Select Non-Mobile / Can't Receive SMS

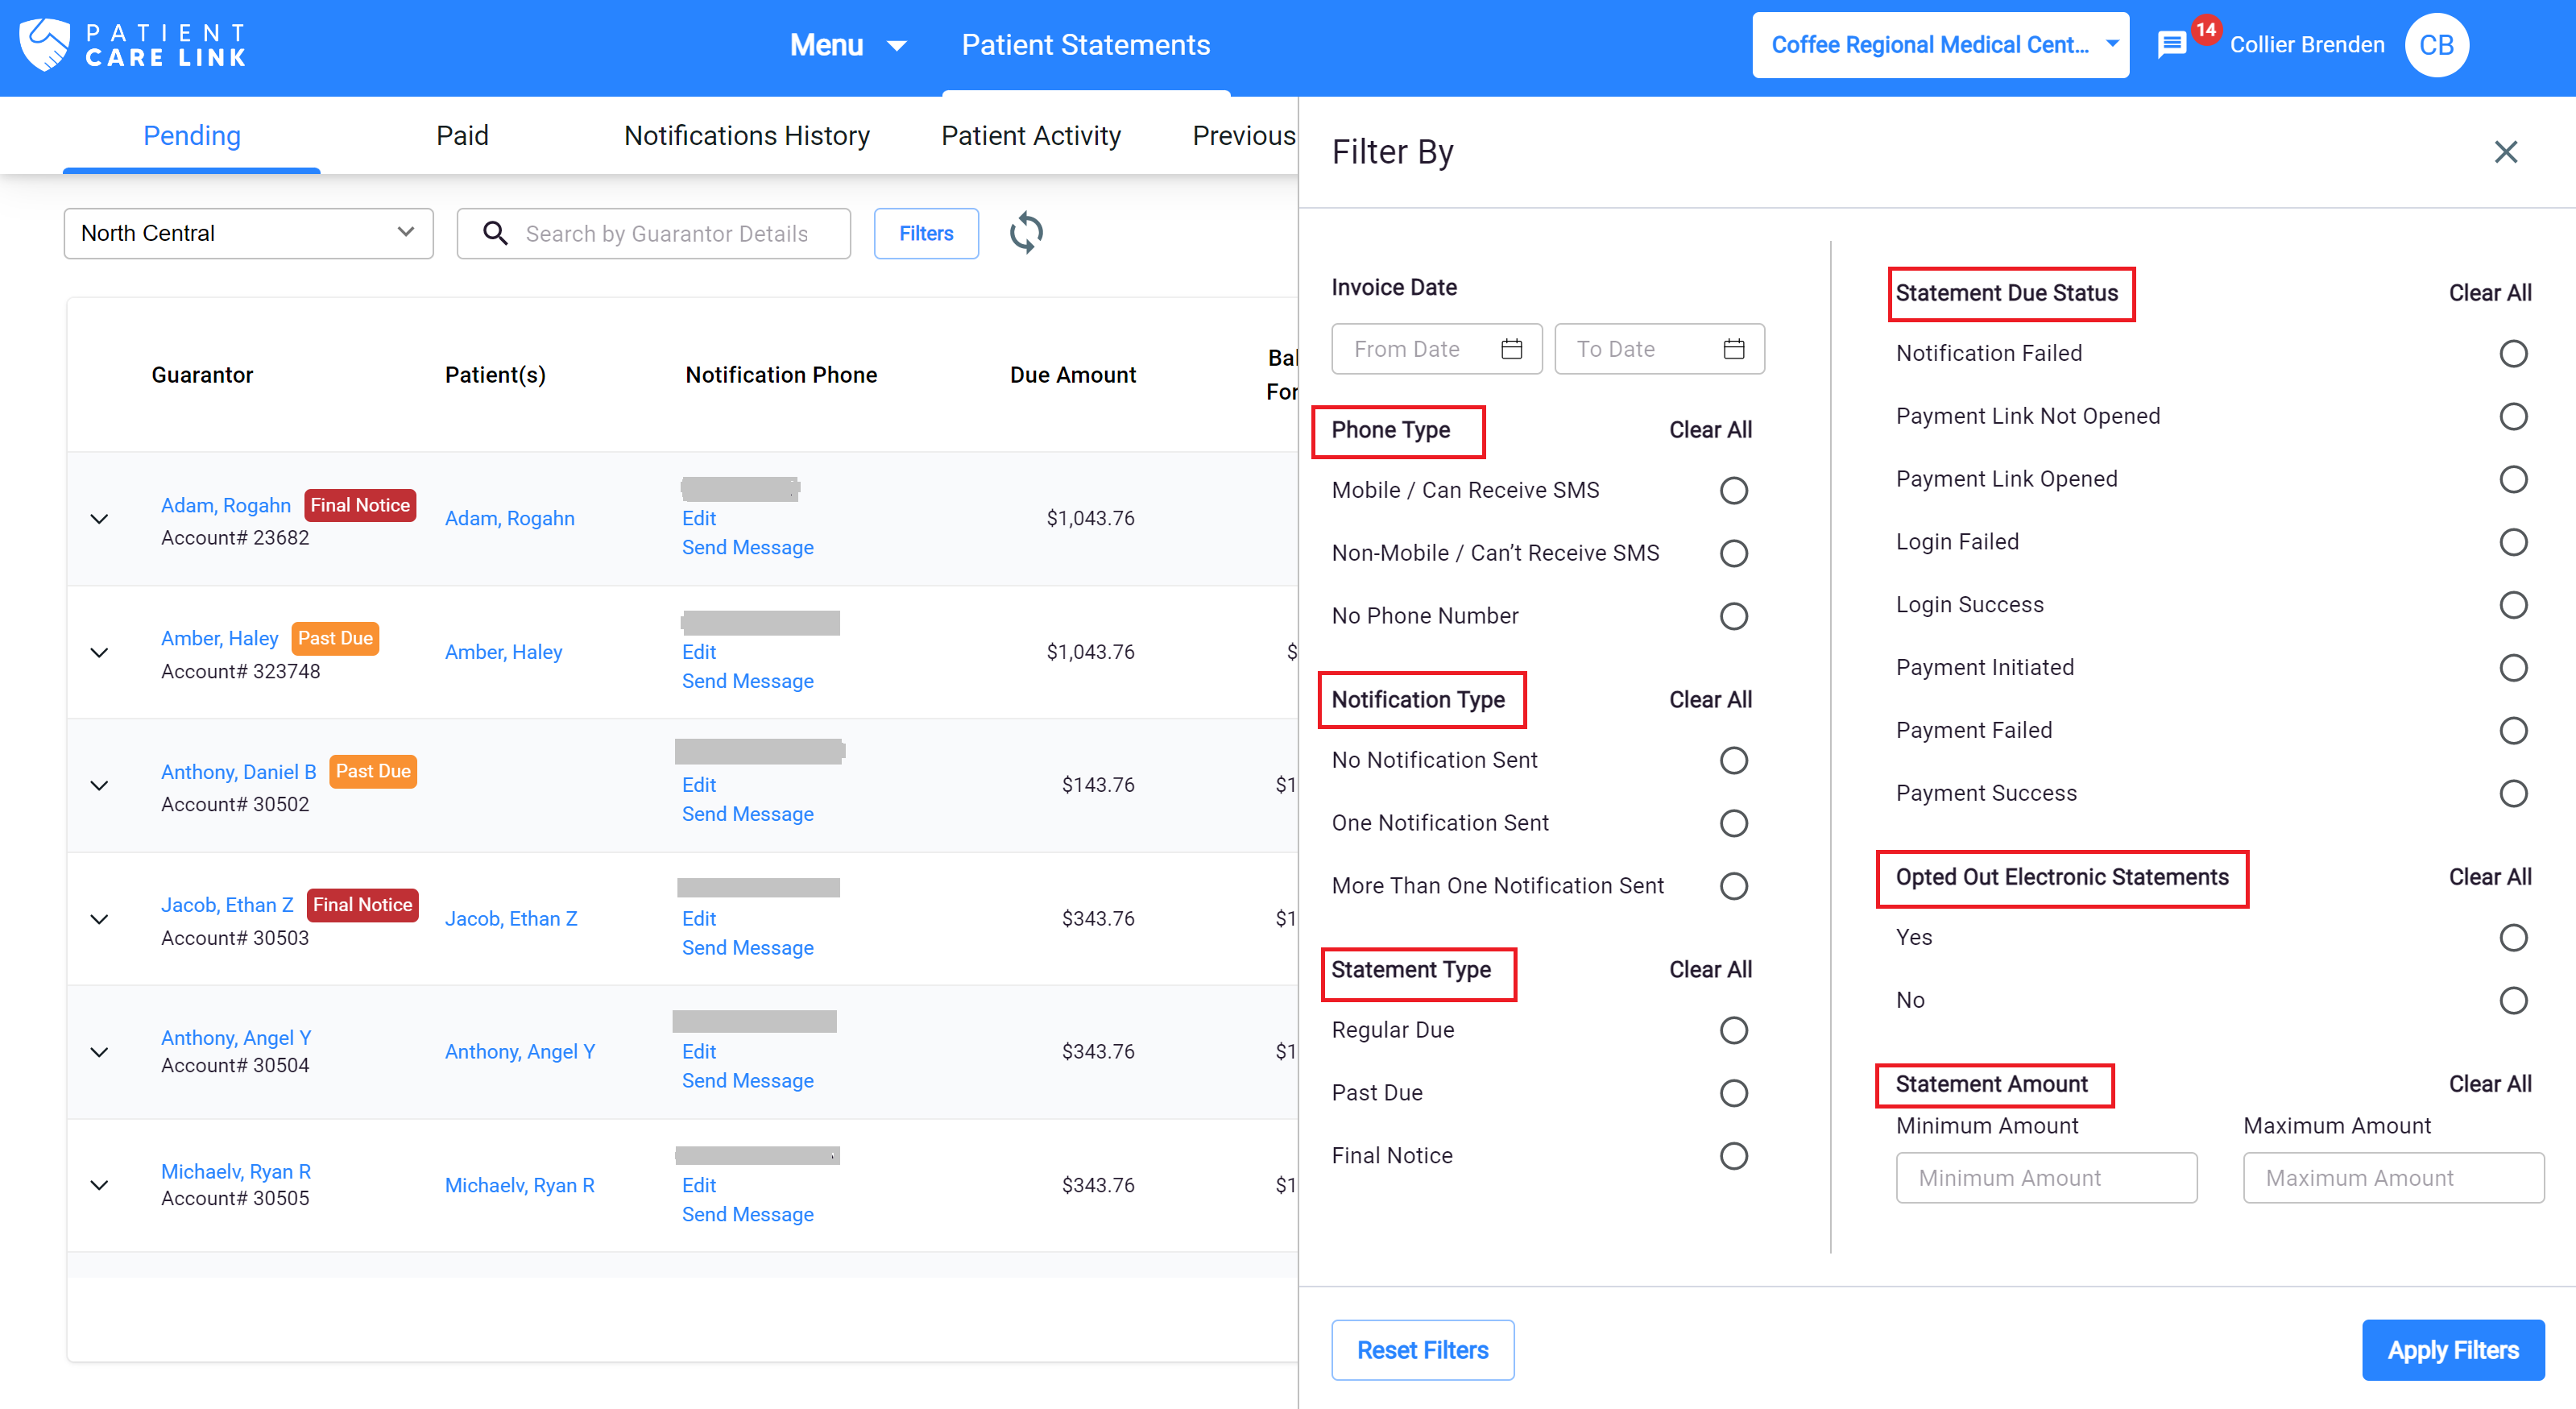click(1733, 554)
